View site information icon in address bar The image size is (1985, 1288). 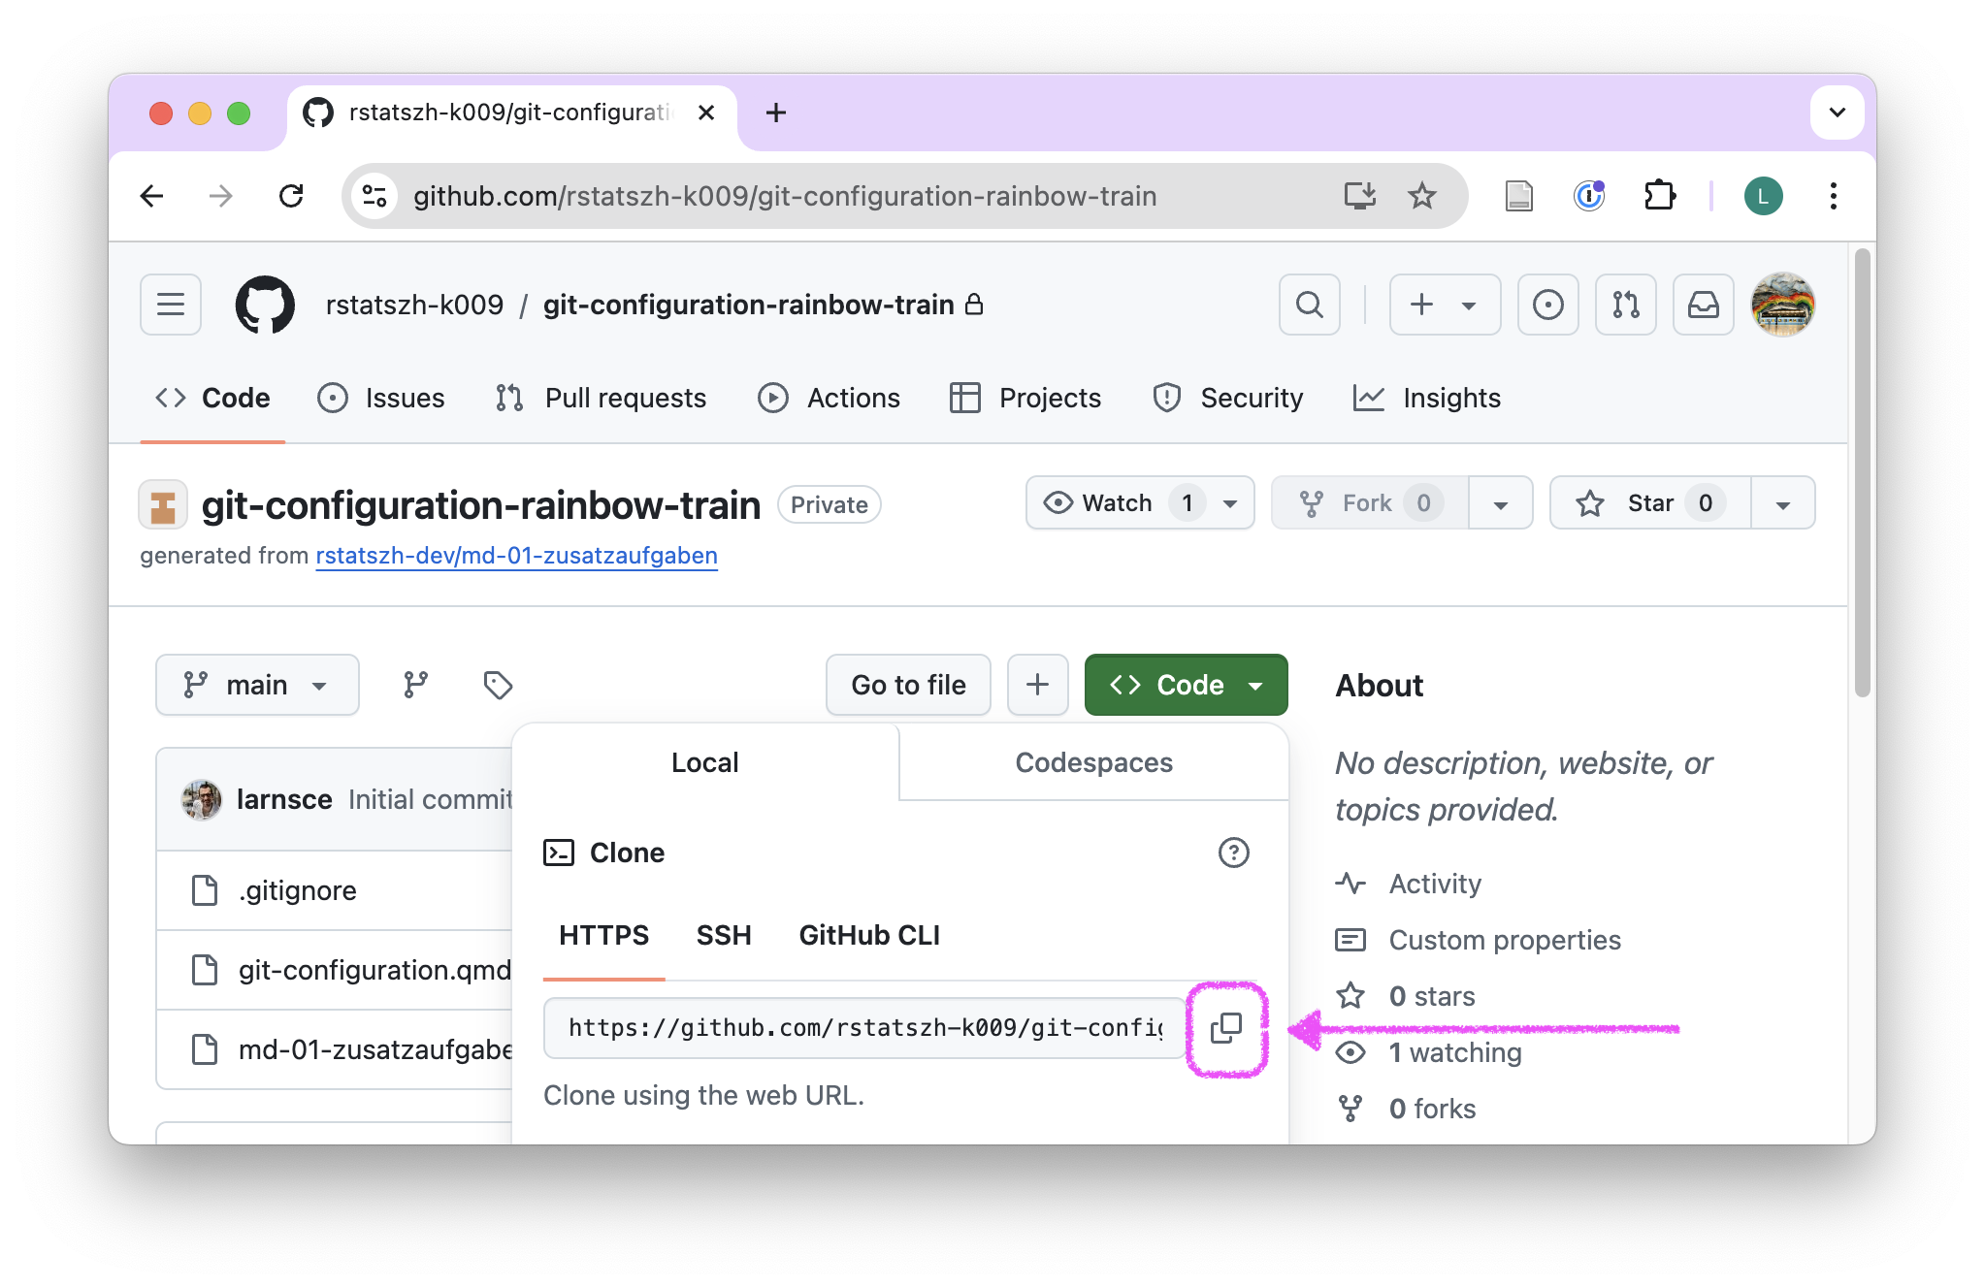[374, 196]
